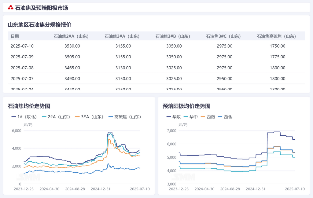313x198 pixels.
Task: Click 2950.00 in the 2025-07-07 row
Action: tap(225, 79)
